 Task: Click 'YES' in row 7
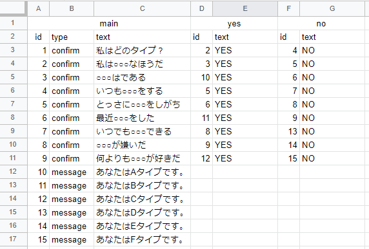pos(245,104)
